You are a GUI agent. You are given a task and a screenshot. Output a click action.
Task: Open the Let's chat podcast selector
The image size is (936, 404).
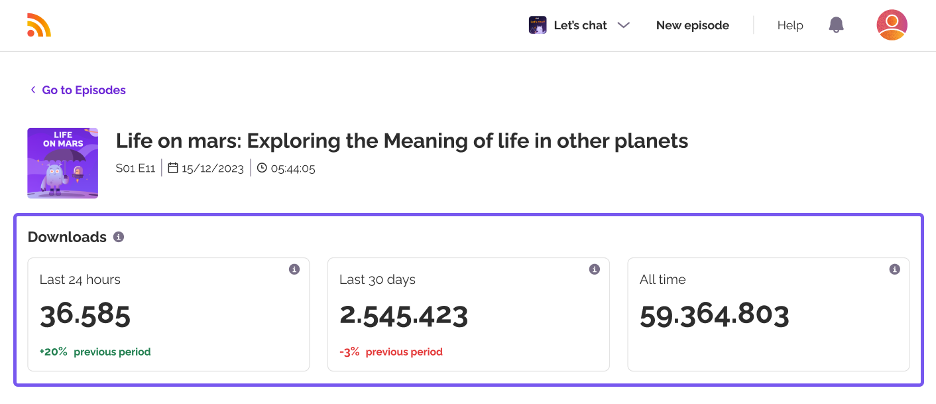coord(580,25)
